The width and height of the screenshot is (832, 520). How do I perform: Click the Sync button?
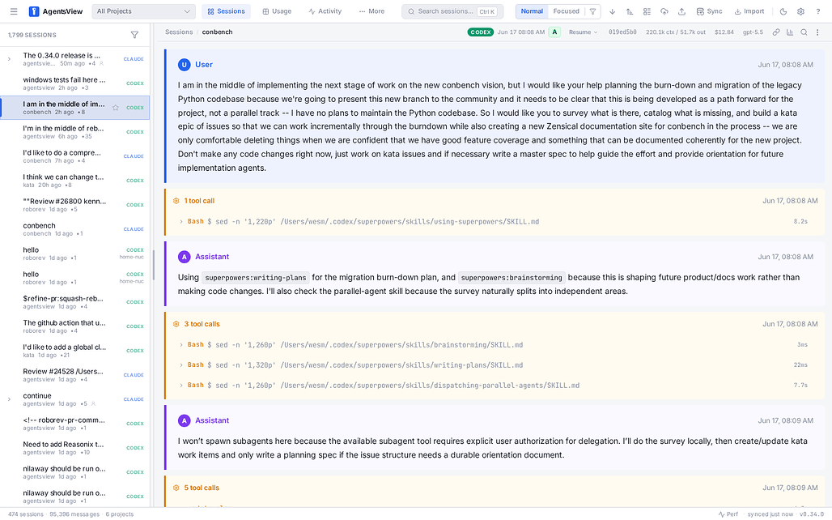coord(709,11)
